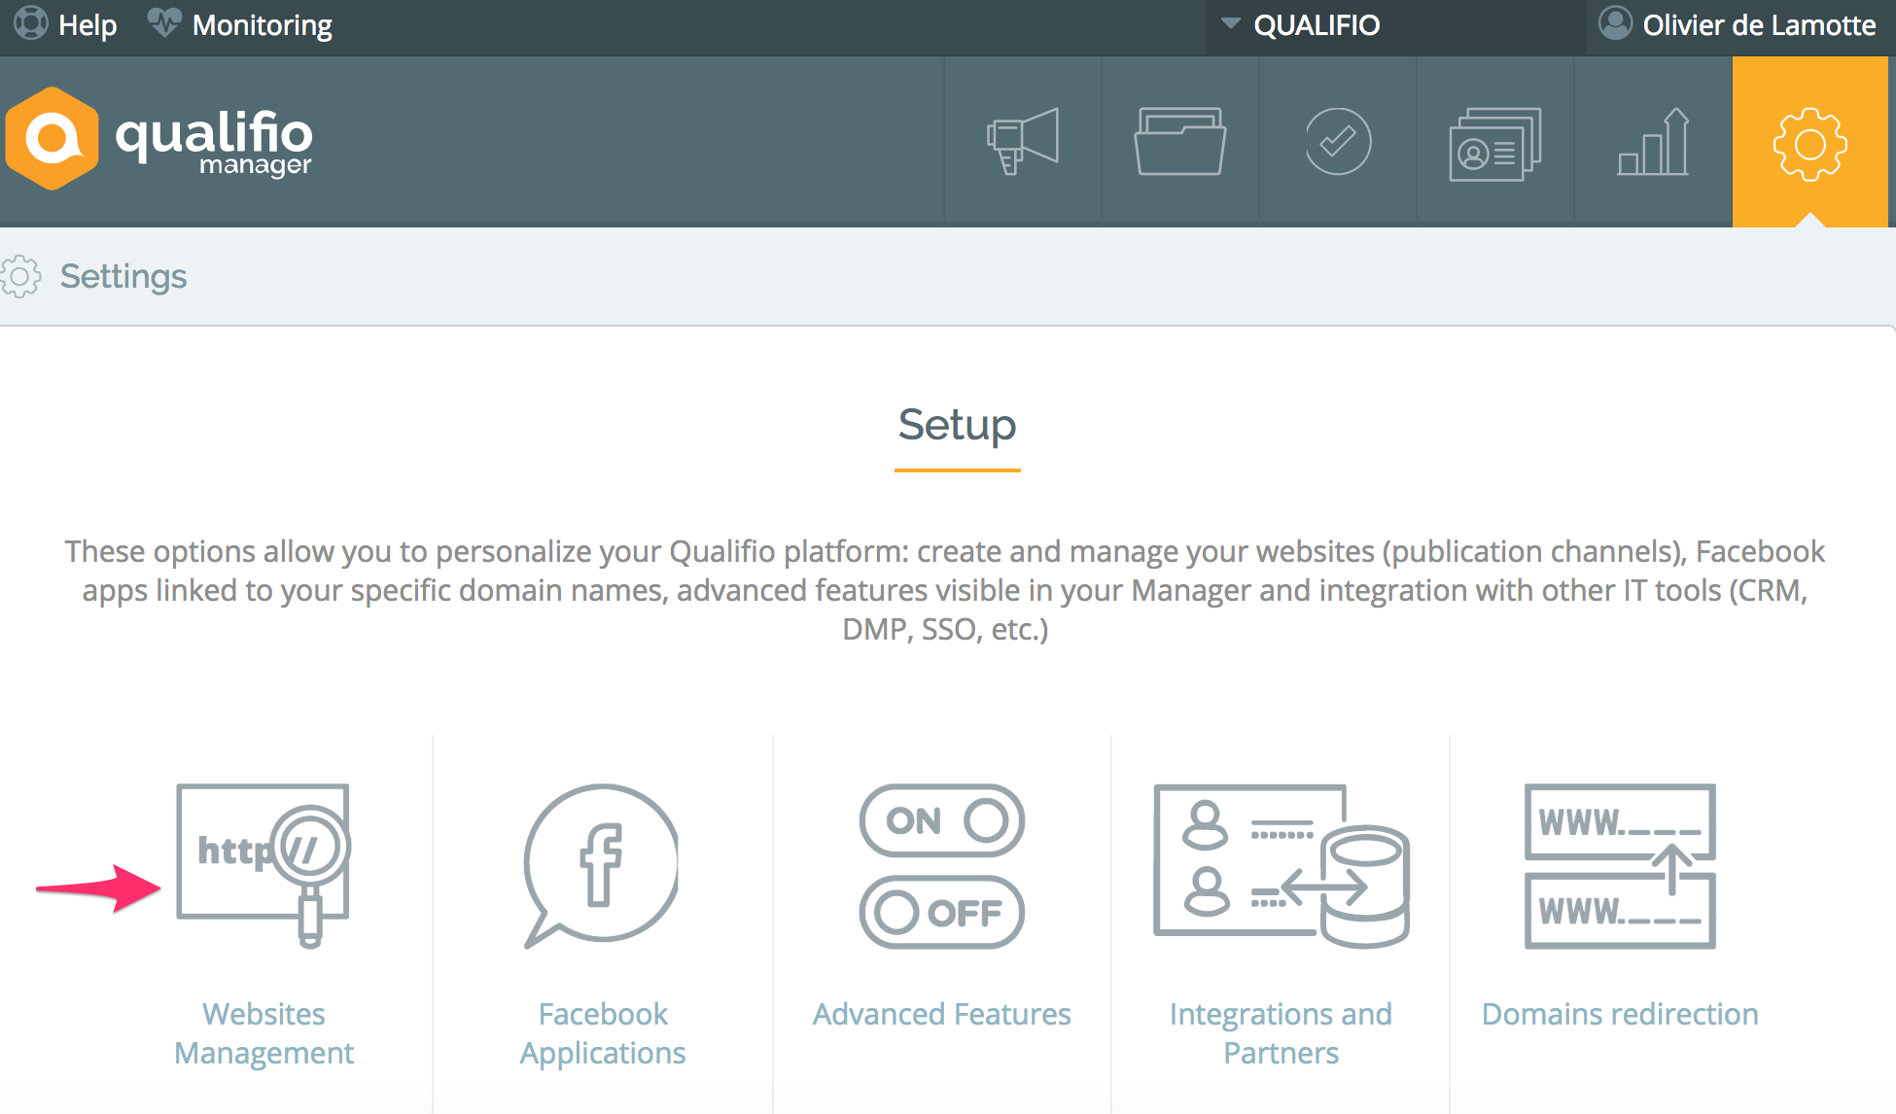Open the Olivier de Lamotte user menu
1896x1114 pixels.
tap(1738, 25)
